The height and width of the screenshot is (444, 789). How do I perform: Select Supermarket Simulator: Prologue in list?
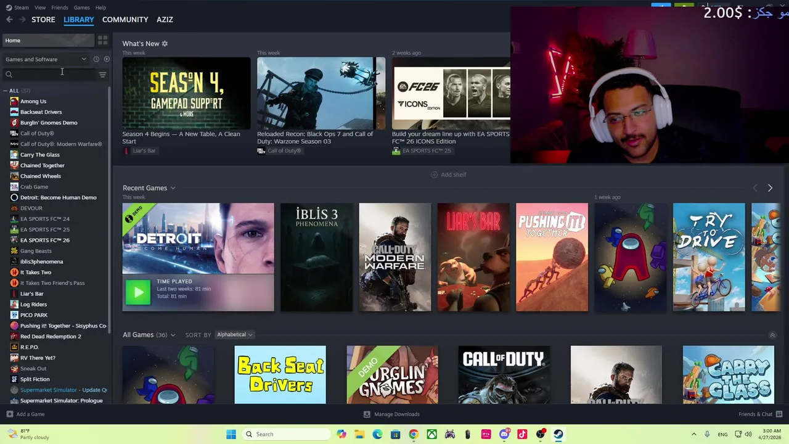tap(61, 401)
